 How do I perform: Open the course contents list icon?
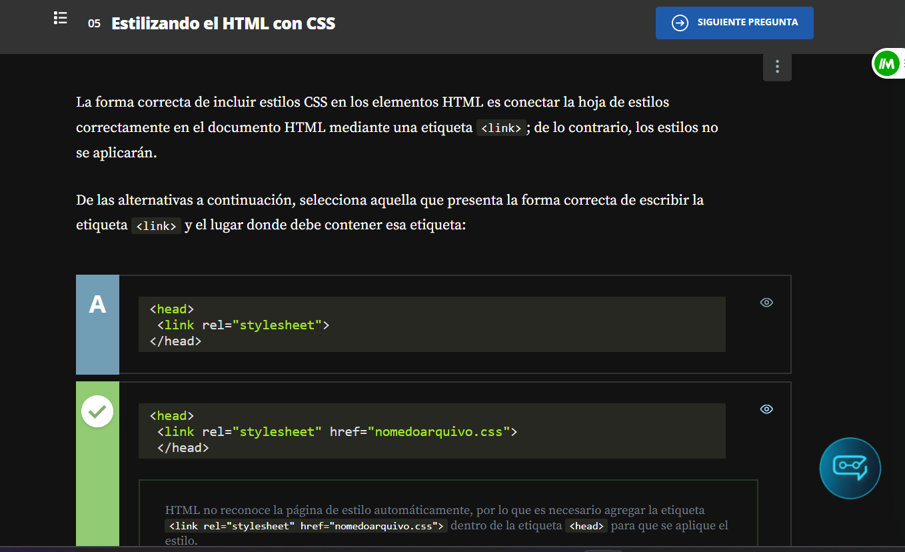(61, 19)
